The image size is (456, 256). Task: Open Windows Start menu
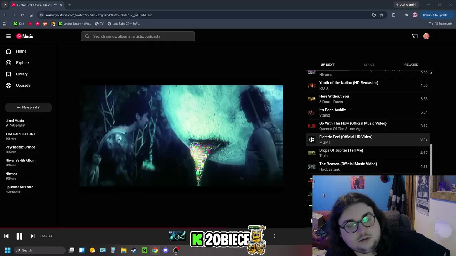click(7, 250)
